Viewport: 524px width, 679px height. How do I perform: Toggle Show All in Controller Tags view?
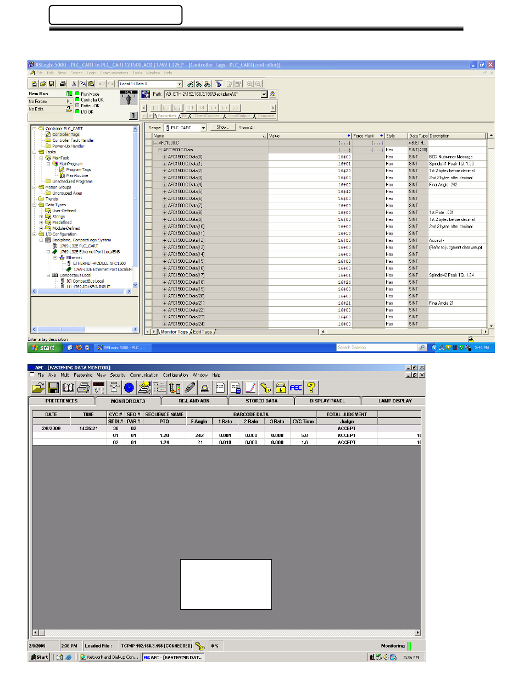point(246,127)
